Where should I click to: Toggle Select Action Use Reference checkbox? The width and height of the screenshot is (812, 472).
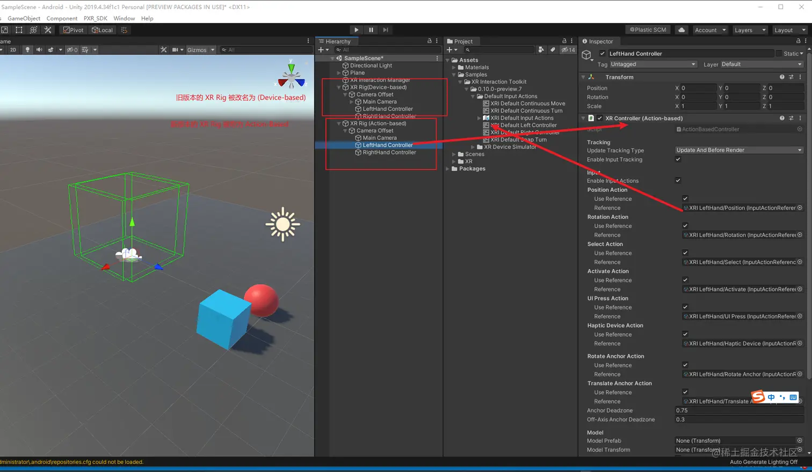click(685, 253)
